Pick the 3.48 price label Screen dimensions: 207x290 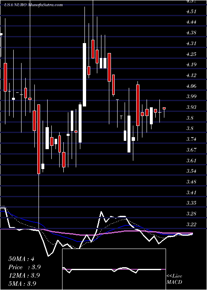(x=191, y=181)
